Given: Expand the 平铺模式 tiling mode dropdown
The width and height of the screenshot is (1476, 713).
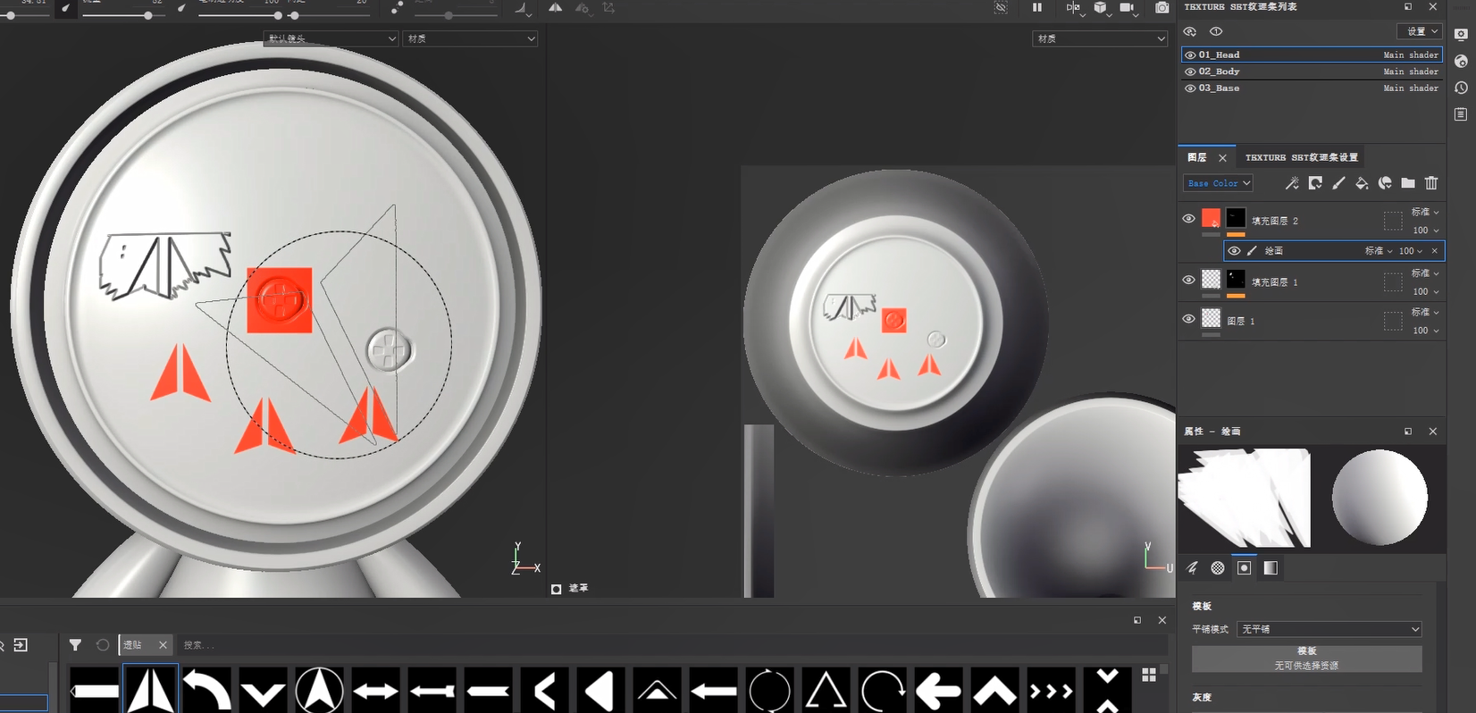Looking at the screenshot, I should click(x=1329, y=629).
